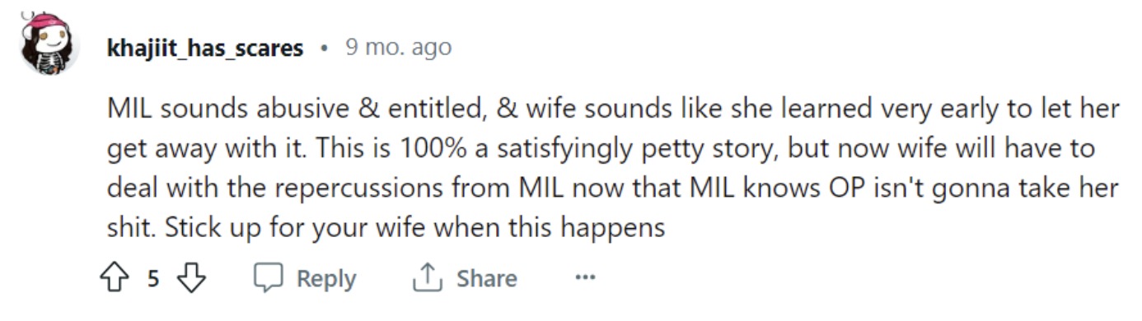
Task: Click the vote count number 5
Action: 153,279
